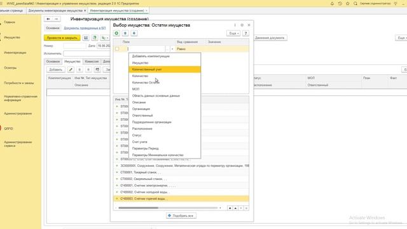Open notifications bell in title bar
407x229 pixels.
click(x=332, y=3)
